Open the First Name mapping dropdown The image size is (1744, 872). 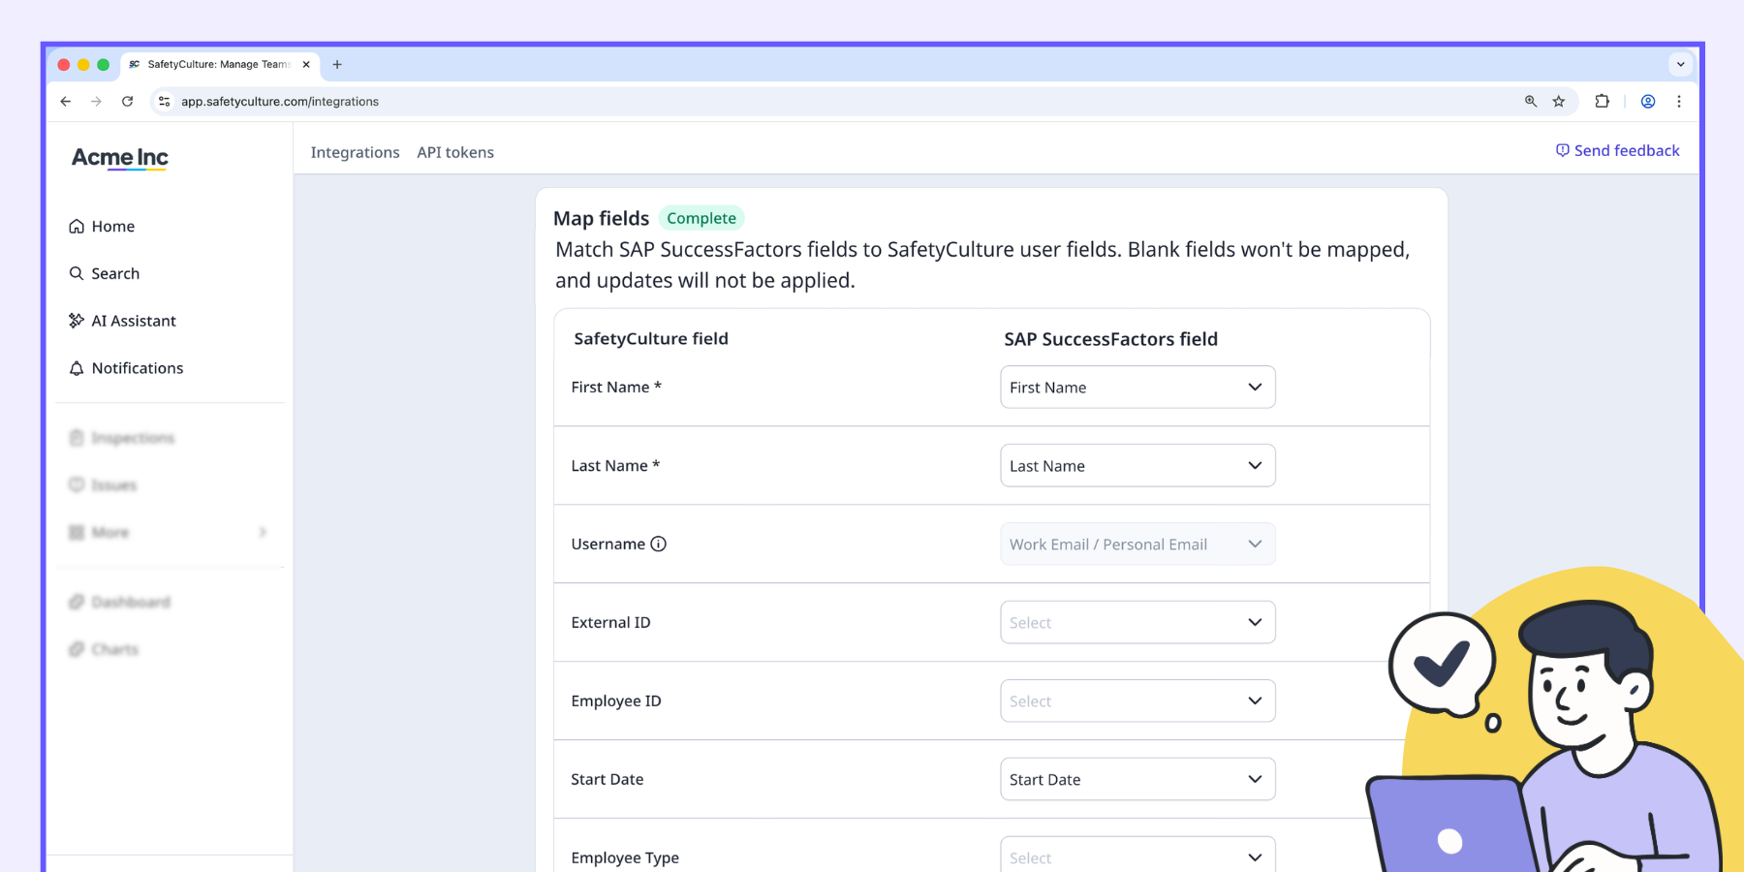click(x=1137, y=388)
